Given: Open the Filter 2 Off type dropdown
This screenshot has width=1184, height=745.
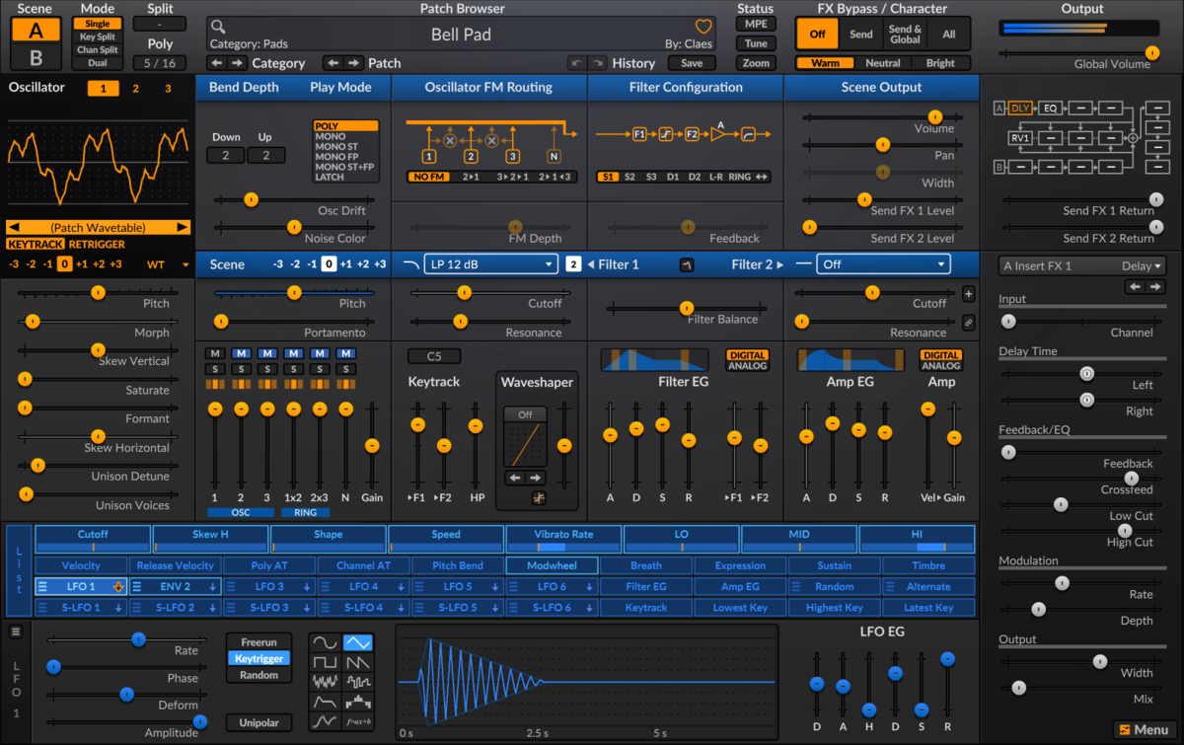Looking at the screenshot, I should pyautogui.click(x=883, y=263).
